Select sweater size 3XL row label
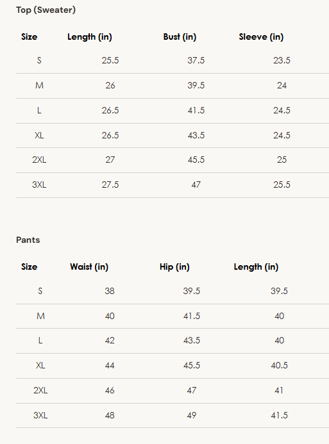The image size is (329, 444). tap(39, 185)
